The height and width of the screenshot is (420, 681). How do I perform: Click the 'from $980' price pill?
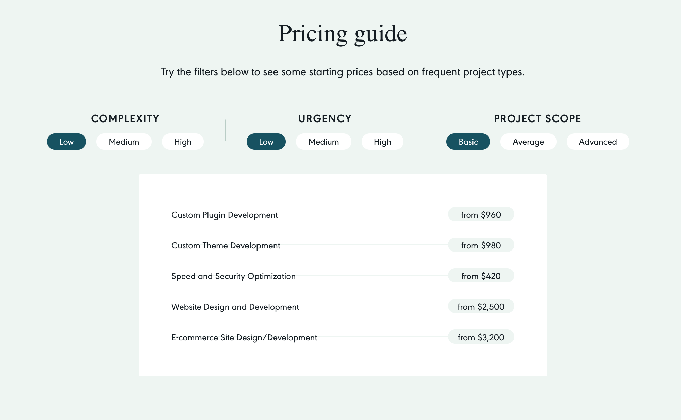click(x=481, y=245)
